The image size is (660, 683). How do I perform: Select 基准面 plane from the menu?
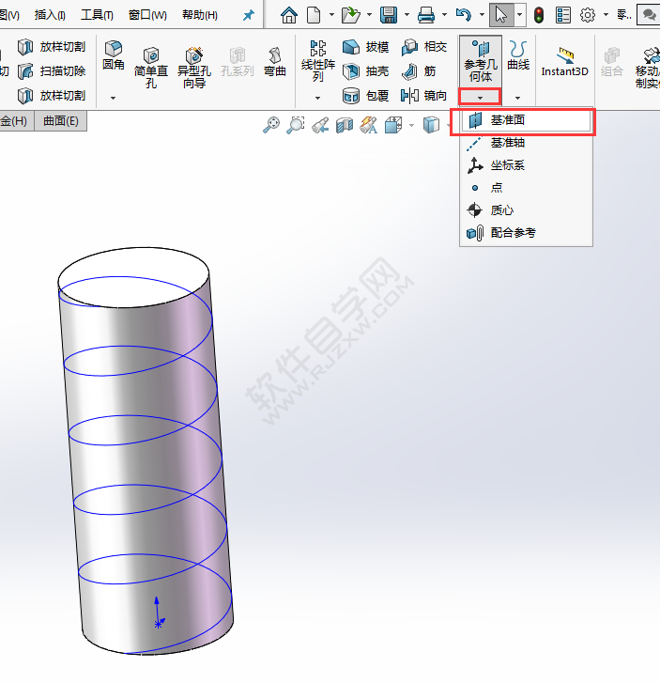tap(527, 120)
